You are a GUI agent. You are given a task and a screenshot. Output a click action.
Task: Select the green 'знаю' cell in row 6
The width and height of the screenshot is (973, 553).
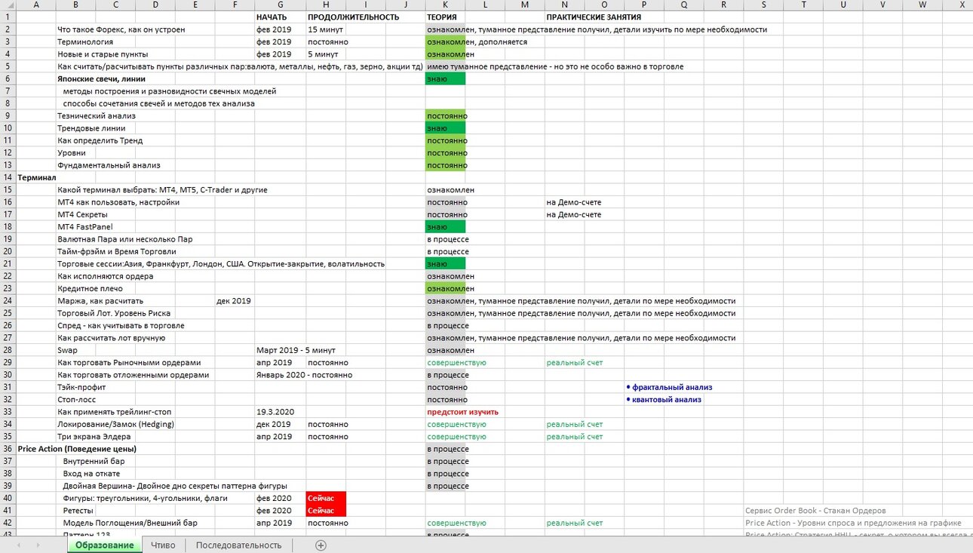point(445,78)
